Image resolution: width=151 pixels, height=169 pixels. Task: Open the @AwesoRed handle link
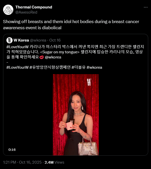(26, 12)
